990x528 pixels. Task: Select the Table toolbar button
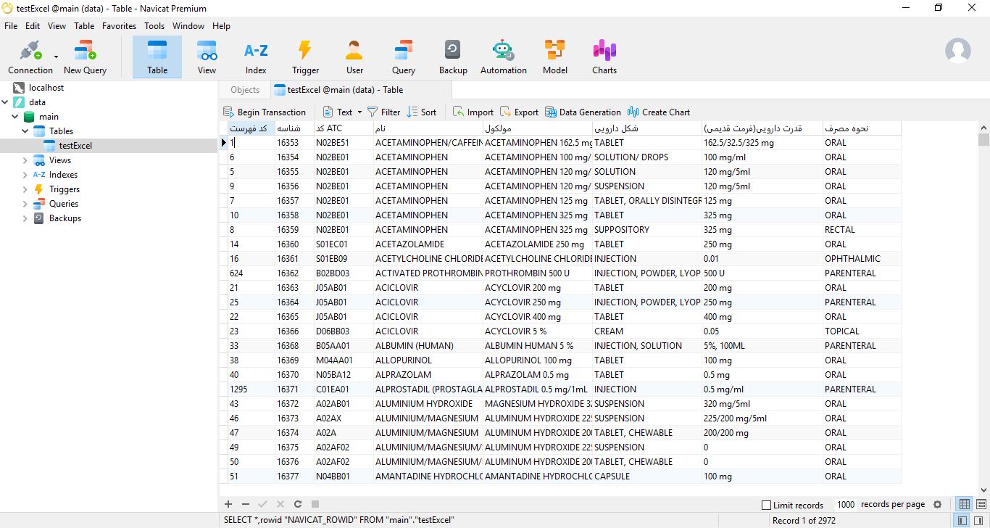click(157, 57)
